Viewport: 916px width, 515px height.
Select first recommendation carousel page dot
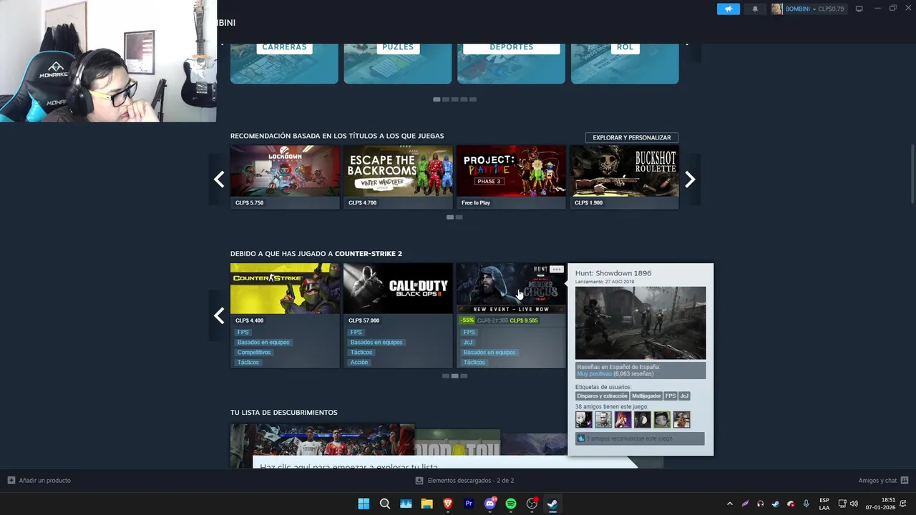450,217
